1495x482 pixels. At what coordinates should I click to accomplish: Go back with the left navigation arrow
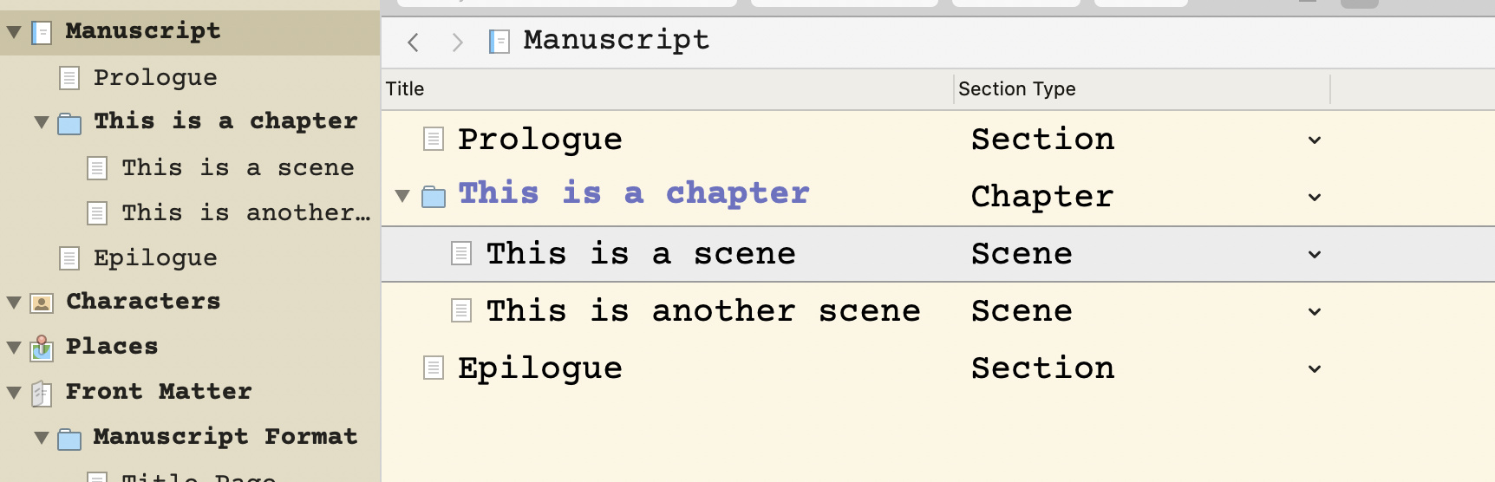414,42
